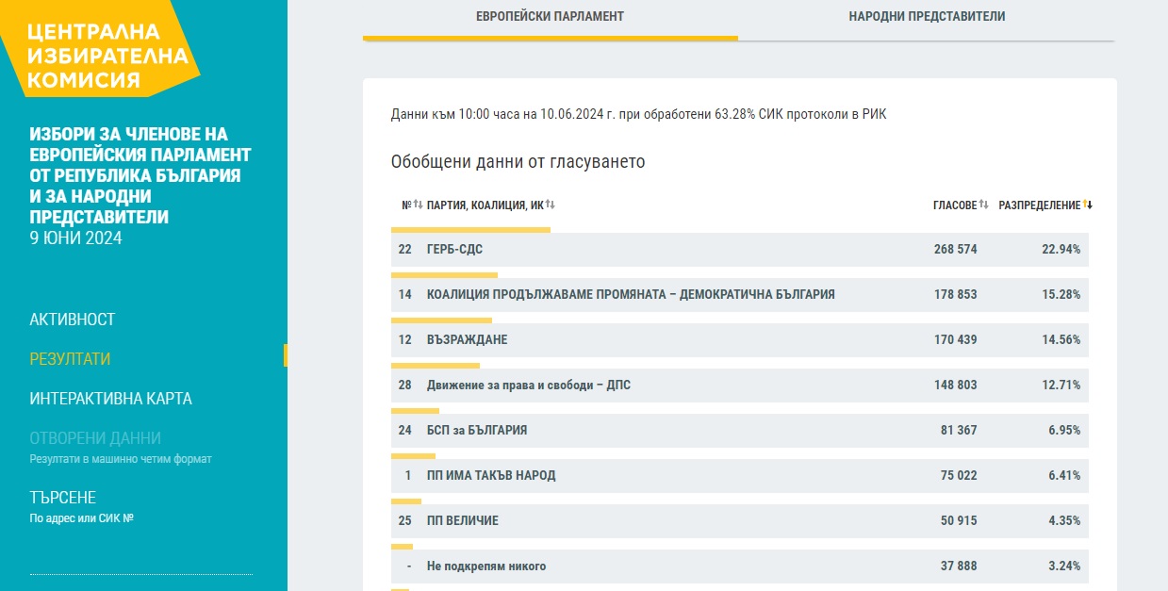Switch to Народни представители tab
The image size is (1168, 591).
coord(927,17)
